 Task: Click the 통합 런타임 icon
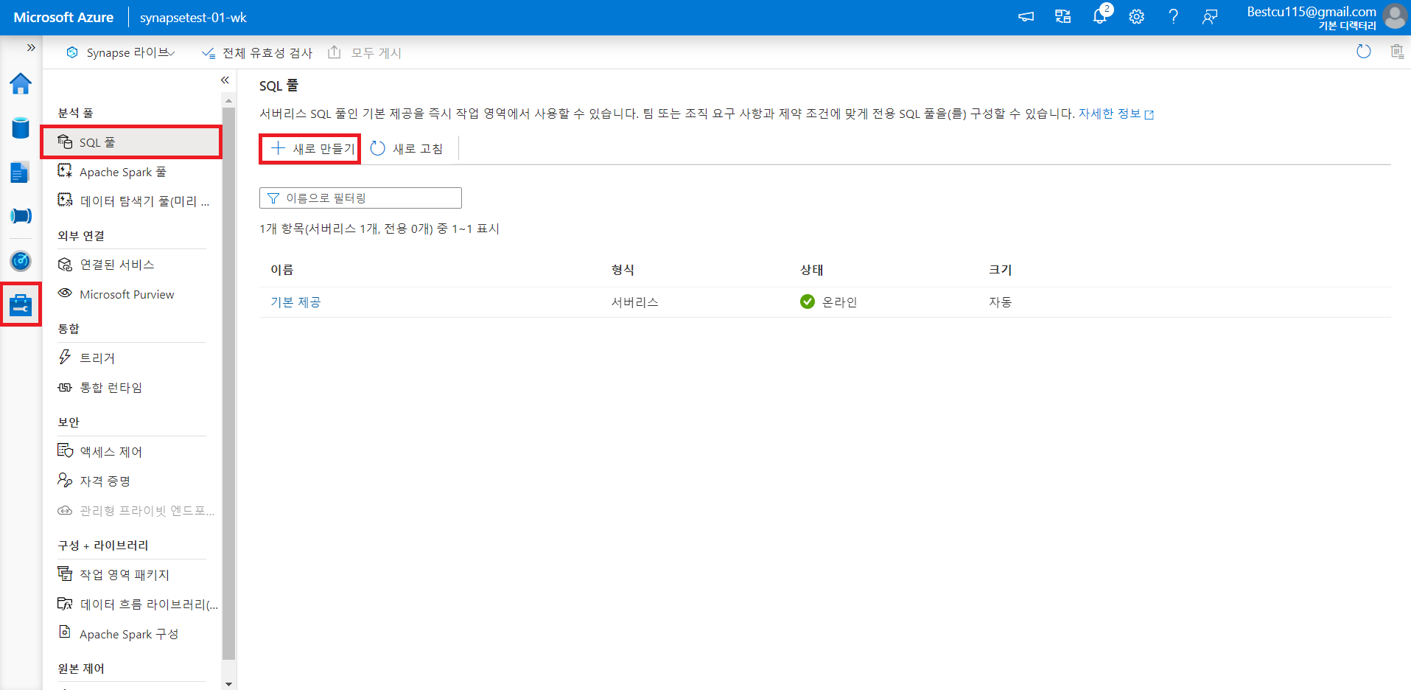[65, 387]
